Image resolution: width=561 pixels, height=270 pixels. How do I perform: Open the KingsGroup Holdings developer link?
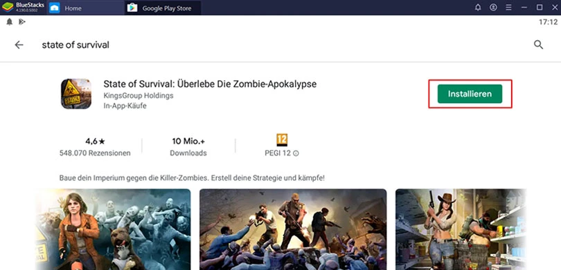click(x=139, y=95)
